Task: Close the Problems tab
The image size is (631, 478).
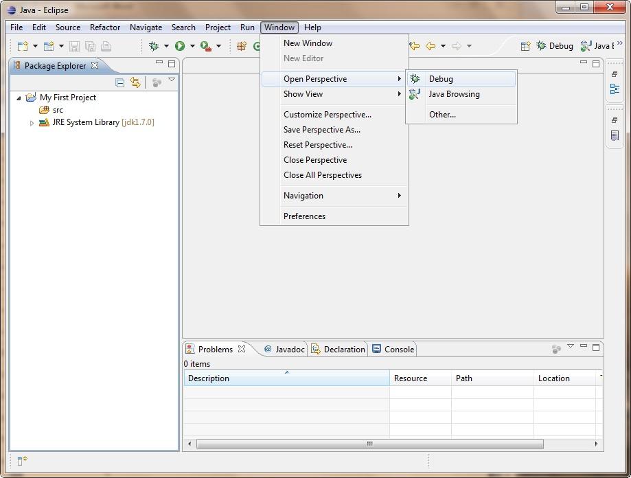Action: (x=242, y=349)
